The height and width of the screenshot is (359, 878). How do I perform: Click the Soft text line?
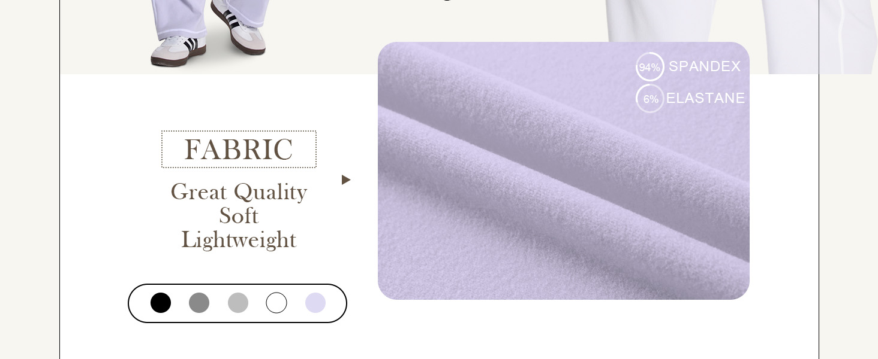click(239, 215)
